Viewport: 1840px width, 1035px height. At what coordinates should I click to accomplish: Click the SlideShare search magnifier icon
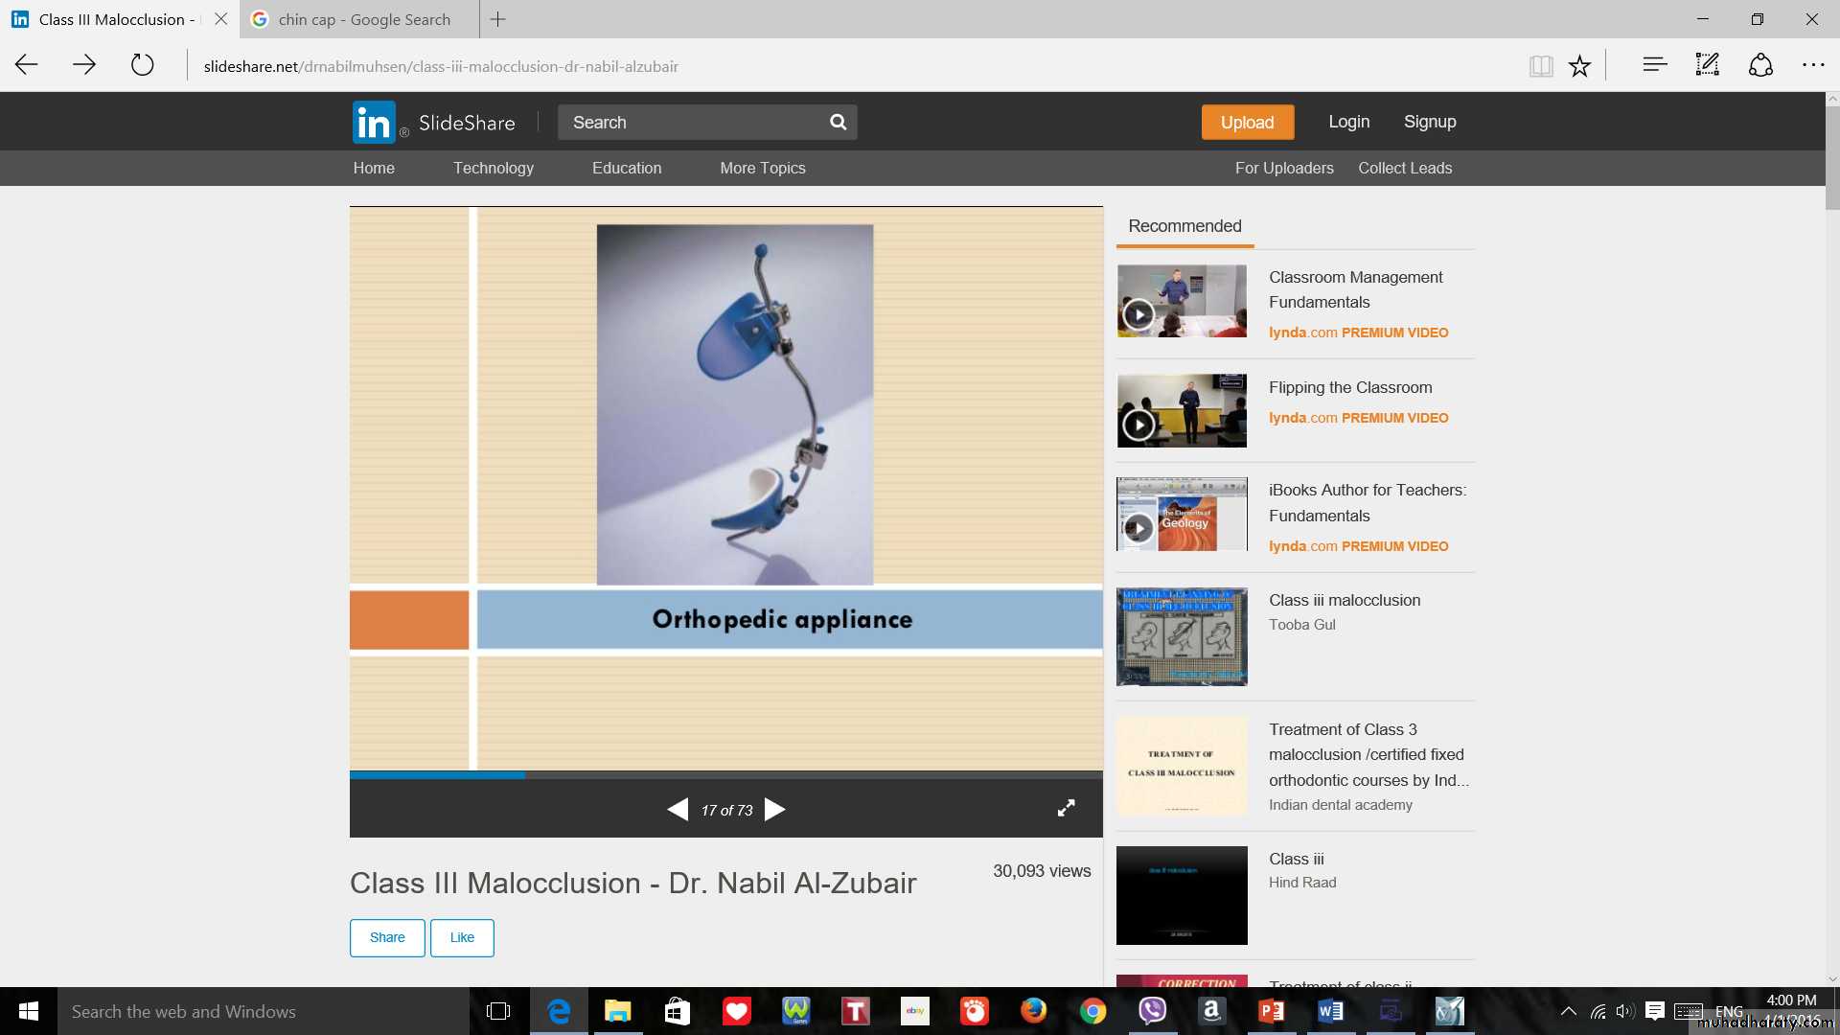tap(838, 122)
